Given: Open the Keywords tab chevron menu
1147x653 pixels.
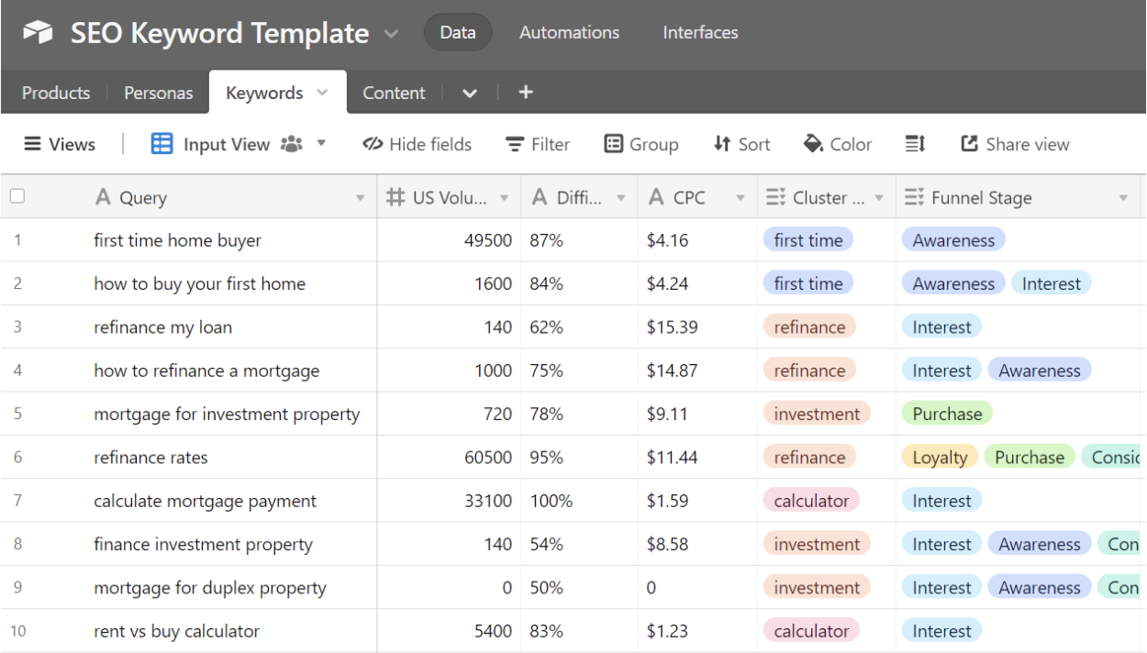Looking at the screenshot, I should tap(321, 92).
